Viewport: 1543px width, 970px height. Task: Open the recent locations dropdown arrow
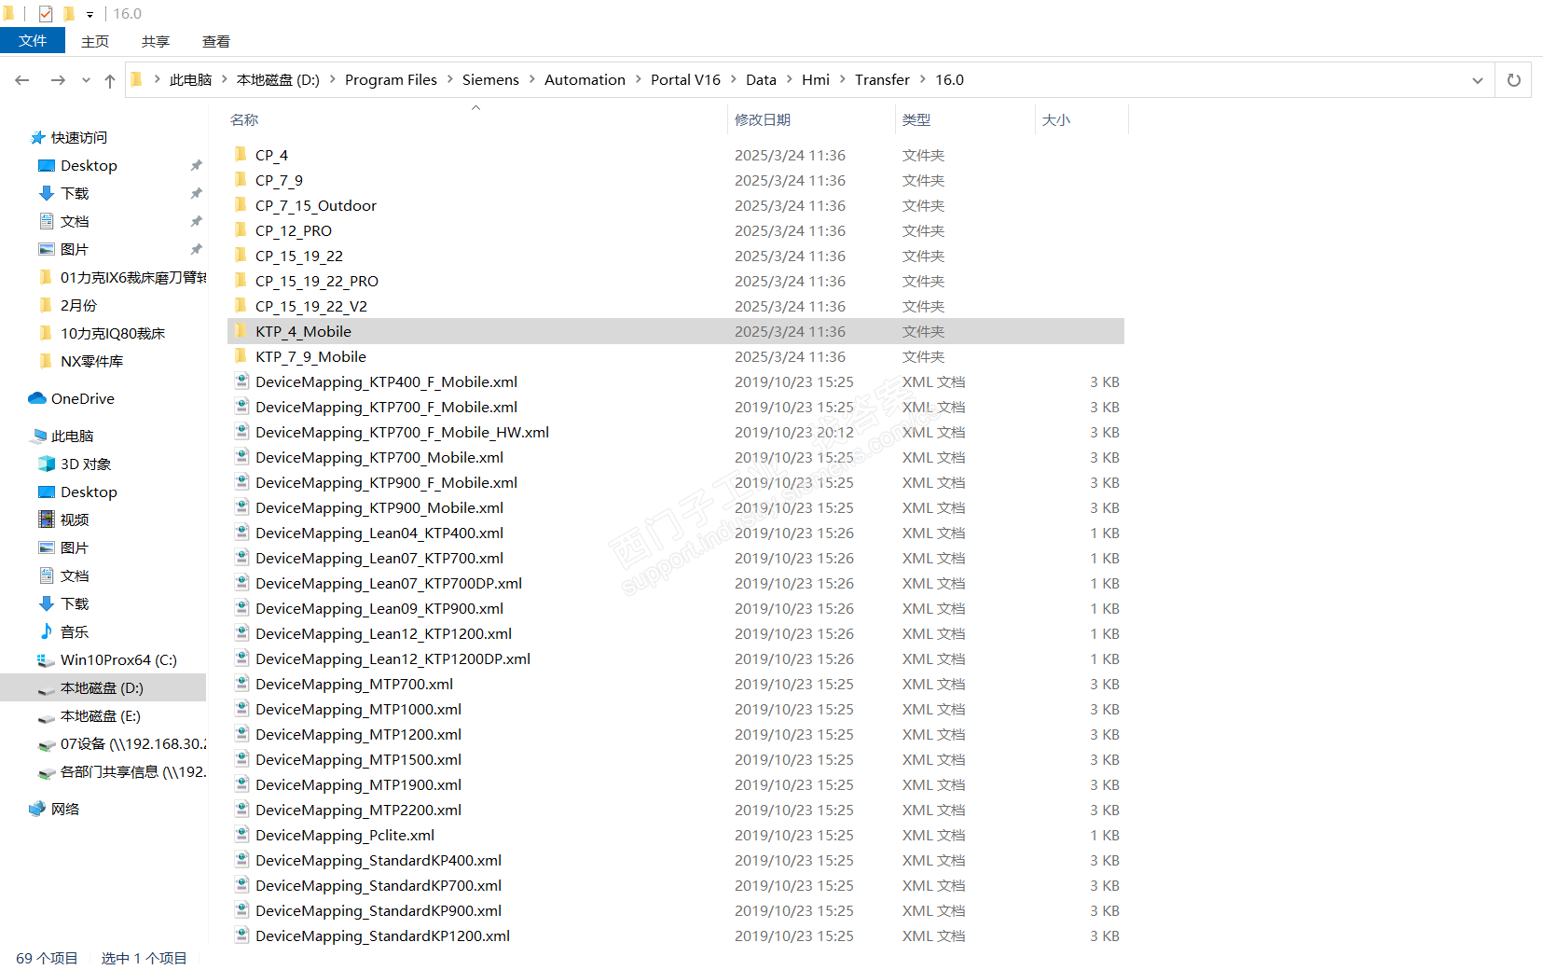pyautogui.click(x=86, y=80)
